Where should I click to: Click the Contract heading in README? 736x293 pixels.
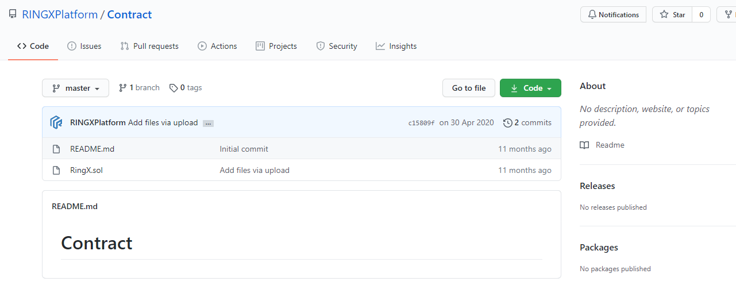(97, 243)
